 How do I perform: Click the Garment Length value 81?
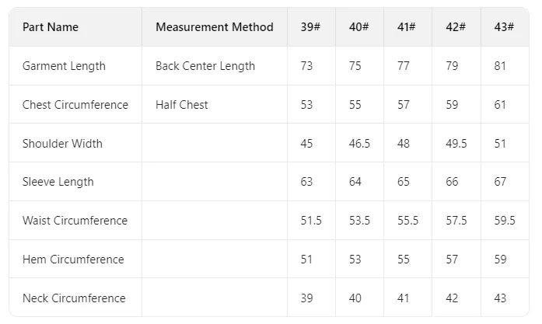click(x=500, y=66)
